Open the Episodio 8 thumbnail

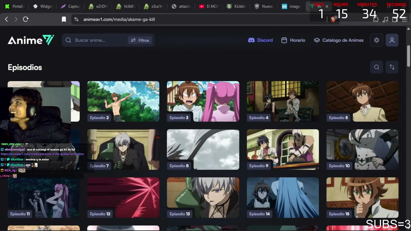pyautogui.click(x=203, y=150)
